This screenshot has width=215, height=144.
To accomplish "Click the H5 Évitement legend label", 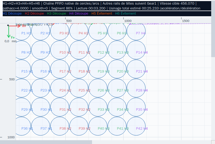I will 102,14.
